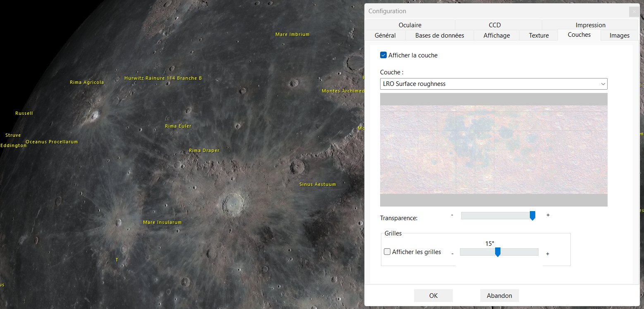Select the Sinus Aestuum label

[x=318, y=184]
